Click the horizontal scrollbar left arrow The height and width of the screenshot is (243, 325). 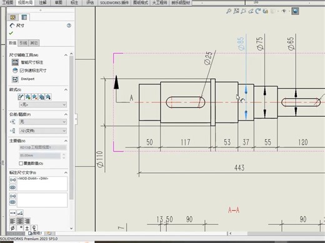[230, 234]
